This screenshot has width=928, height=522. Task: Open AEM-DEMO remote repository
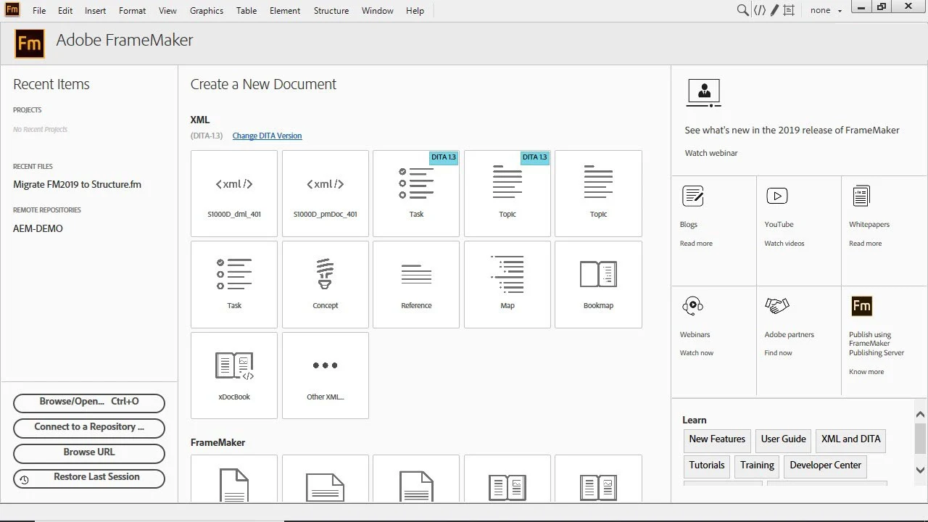click(38, 228)
